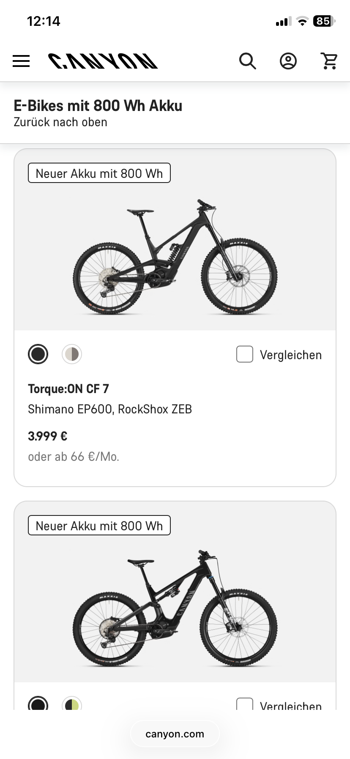Open the Torque:ON CF 7 product title
This screenshot has height=759, width=350.
tap(68, 388)
